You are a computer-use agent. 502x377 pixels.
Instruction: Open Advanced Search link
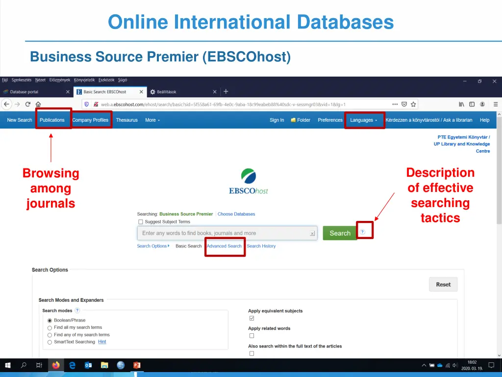point(224,246)
